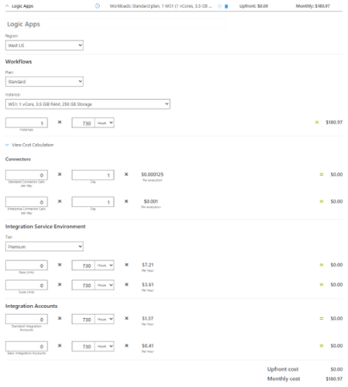Screen dimensions: 348x387
Task: Click the 730 hours field for Basic Integration Accounts
Action: (84, 346)
